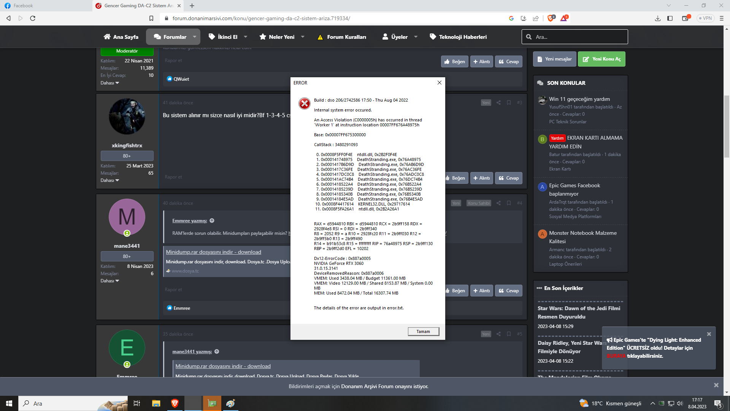This screenshot has height=411, width=730.
Task: Expand Dahası under the mane3441 profile
Action: (109, 281)
